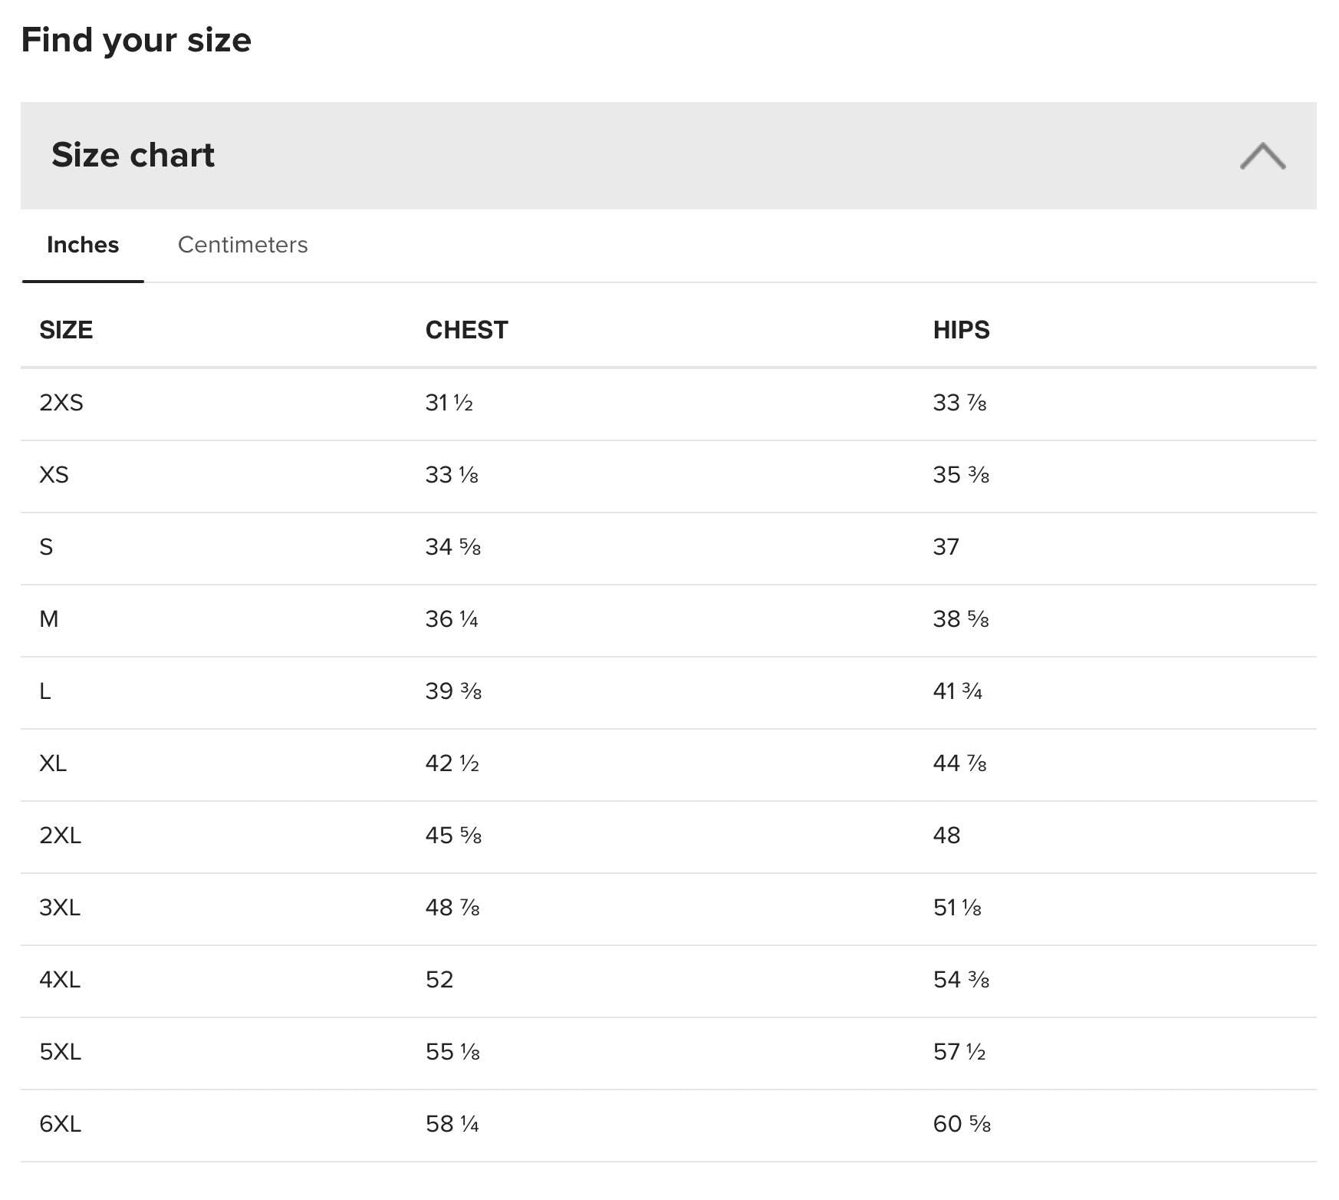The height and width of the screenshot is (1200, 1339).
Task: Click the CHEST column header
Action: coord(466,330)
